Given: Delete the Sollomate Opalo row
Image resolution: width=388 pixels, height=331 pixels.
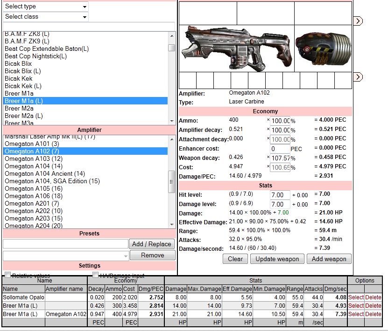Looking at the screenshot, I should (x=373, y=297).
